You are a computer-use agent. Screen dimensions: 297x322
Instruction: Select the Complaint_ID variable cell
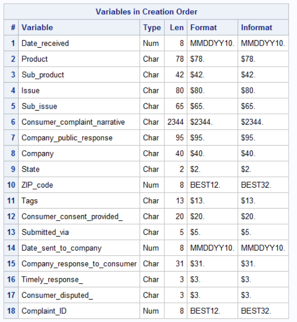(44, 311)
